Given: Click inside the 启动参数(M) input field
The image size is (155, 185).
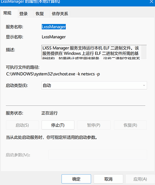Looking at the screenshot, I should click(98, 155).
